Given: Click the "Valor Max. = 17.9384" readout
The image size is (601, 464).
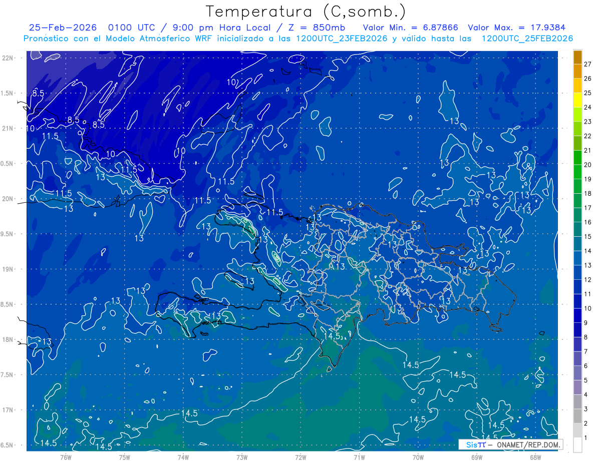Looking at the screenshot, I should [516, 28].
